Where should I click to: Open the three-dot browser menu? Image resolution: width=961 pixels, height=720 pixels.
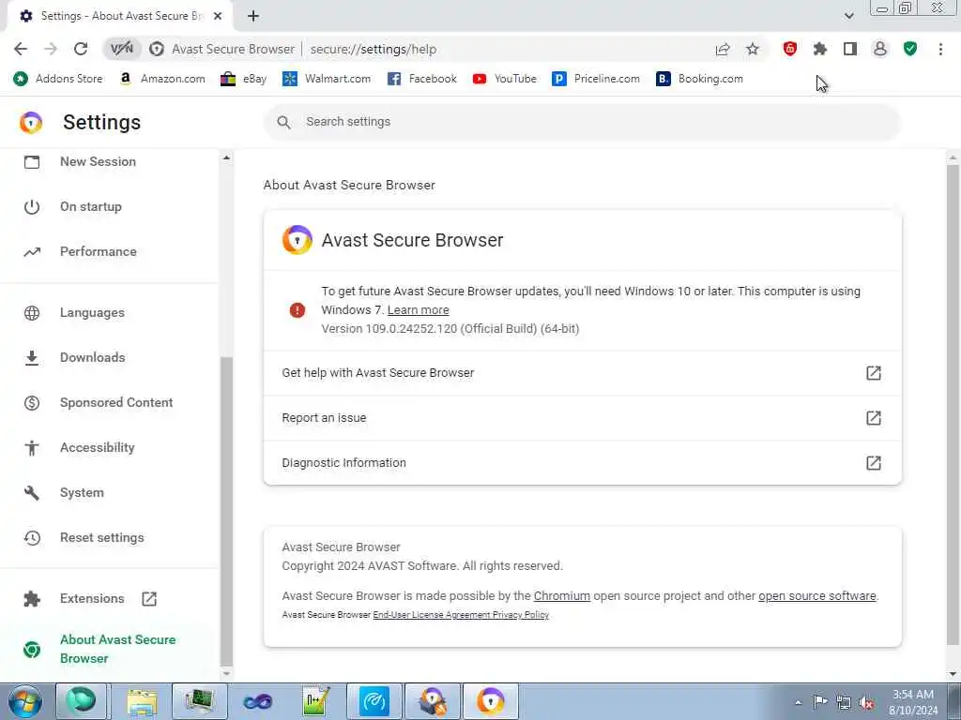[940, 49]
